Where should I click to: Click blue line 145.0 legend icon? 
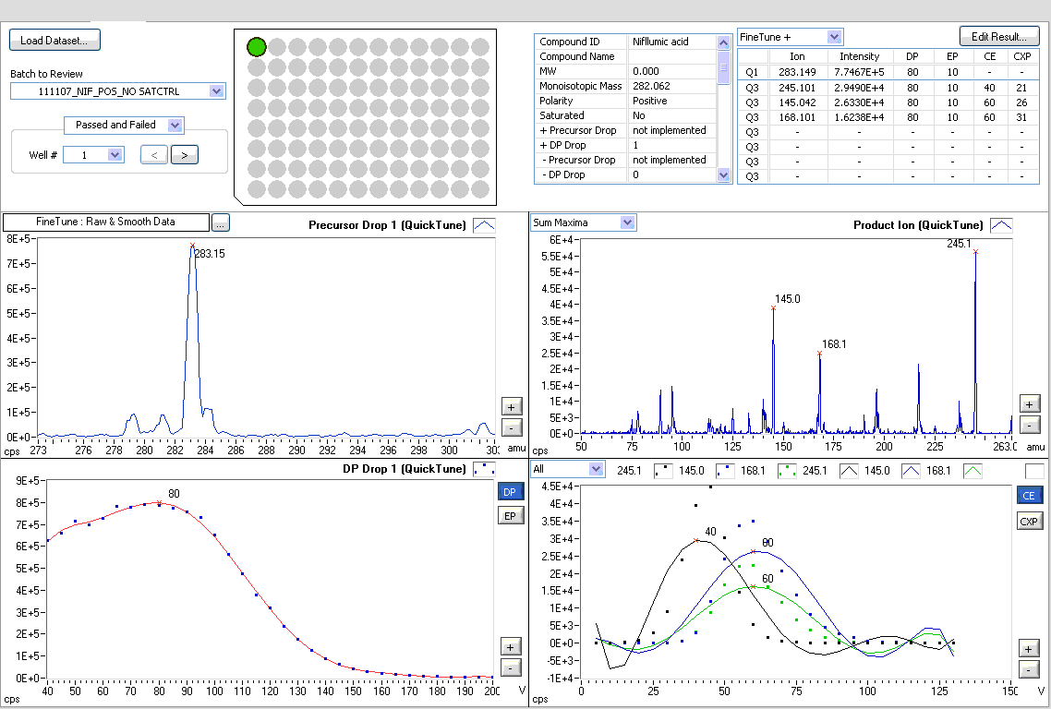click(x=911, y=471)
